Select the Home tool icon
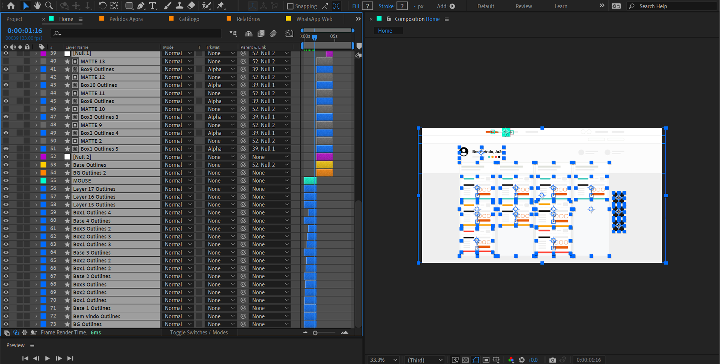 click(11, 6)
